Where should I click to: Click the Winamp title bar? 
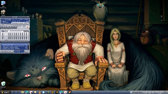click(x=15, y=17)
